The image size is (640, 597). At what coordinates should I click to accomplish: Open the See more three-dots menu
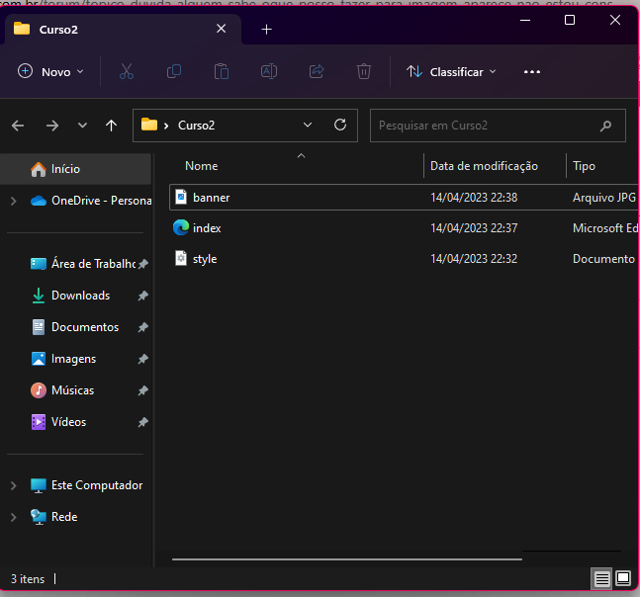point(532,72)
